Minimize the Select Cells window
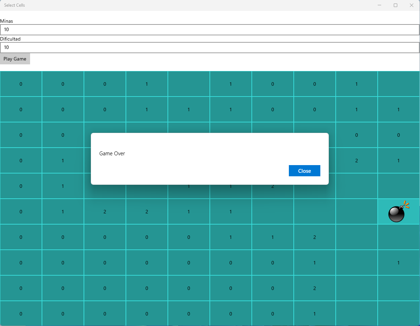The height and width of the screenshot is (326, 420). coord(379,5)
